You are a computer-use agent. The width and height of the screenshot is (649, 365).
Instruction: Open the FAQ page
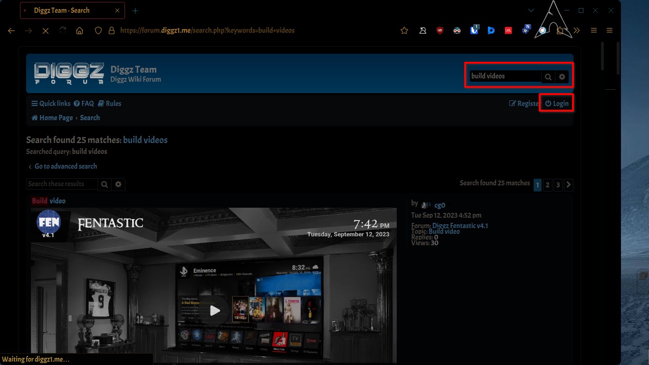tap(84, 104)
